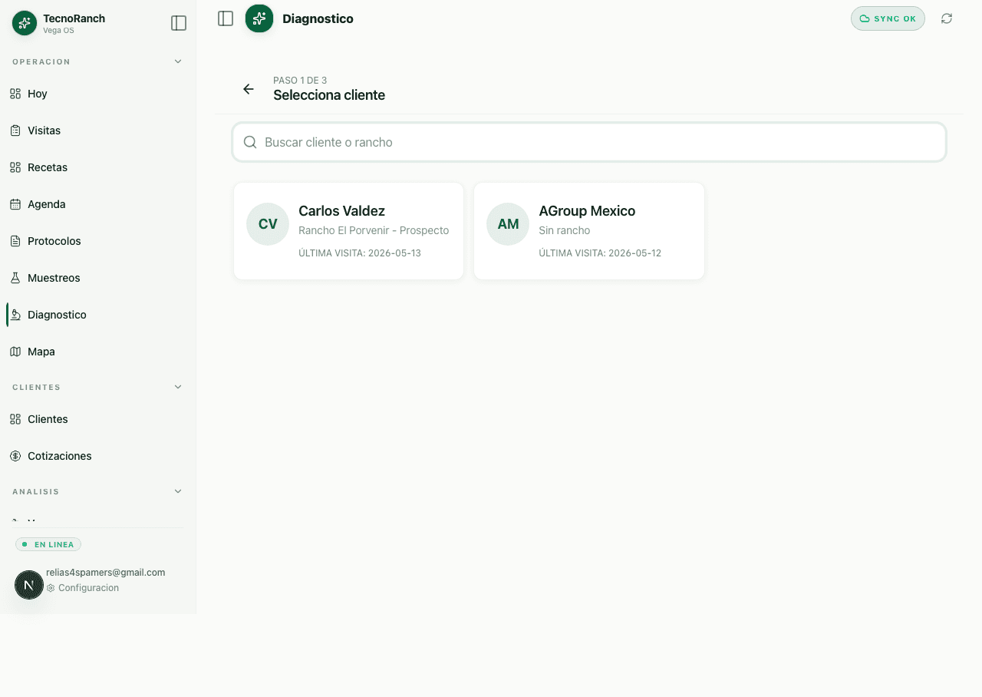Click the AGroup Mexico name text
The image size is (982, 697).
click(587, 211)
